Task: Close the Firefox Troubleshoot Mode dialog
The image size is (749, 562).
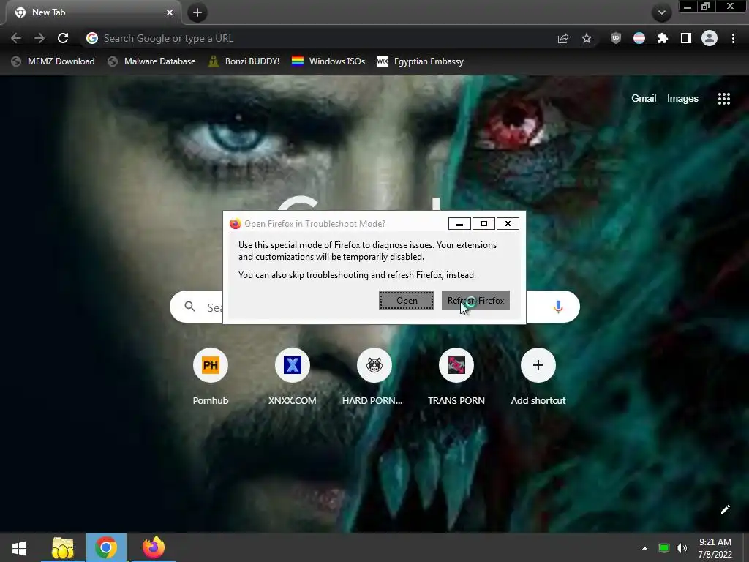Action: [508, 224]
